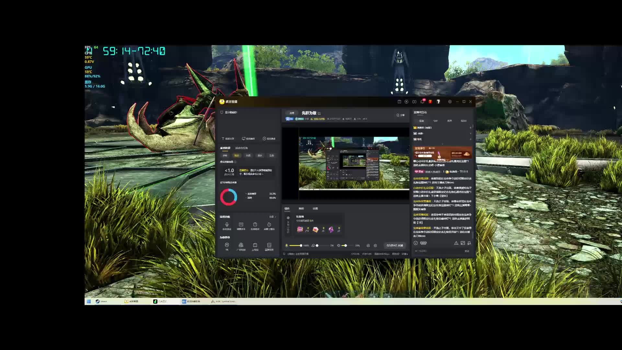The height and width of the screenshot is (350, 622).
Task: Click the stop streaming timer button
Action: [395, 246]
